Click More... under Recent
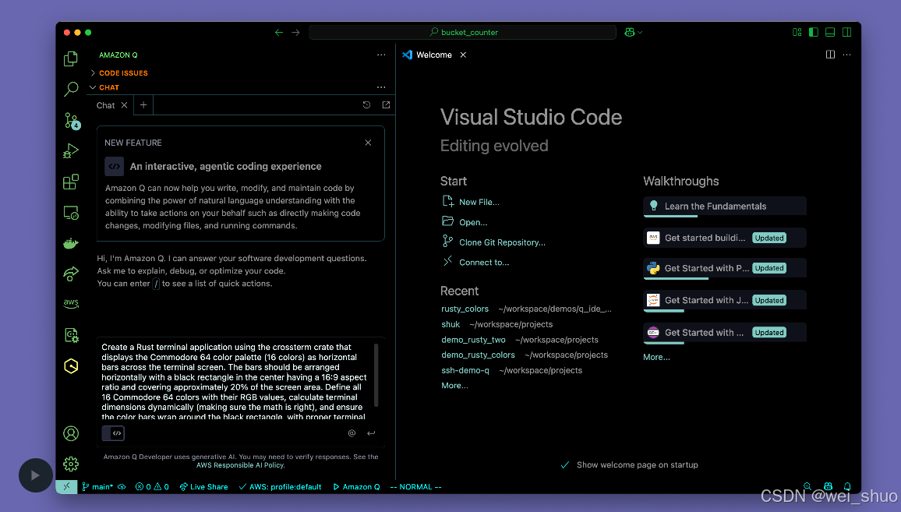This screenshot has height=512, width=901. coord(454,386)
